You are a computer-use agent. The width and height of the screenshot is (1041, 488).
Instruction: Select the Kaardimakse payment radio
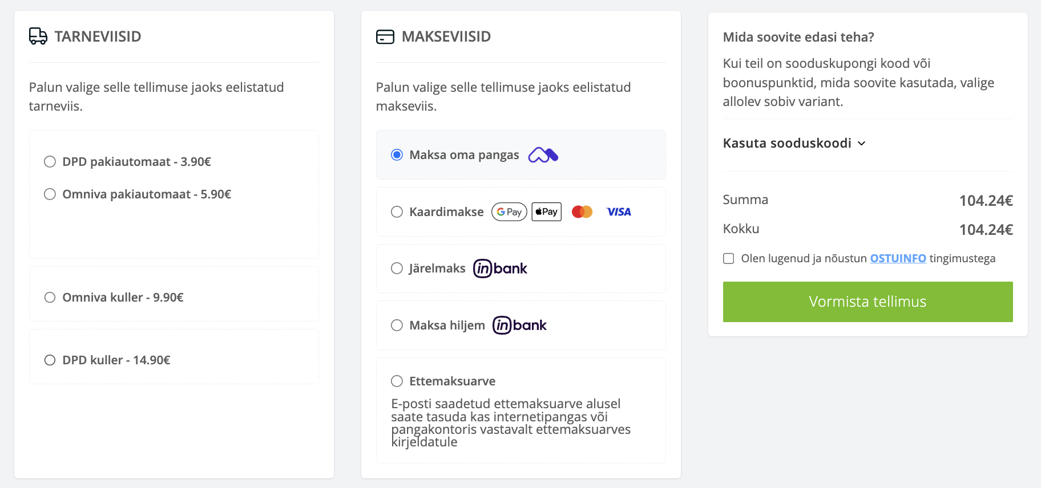click(397, 212)
